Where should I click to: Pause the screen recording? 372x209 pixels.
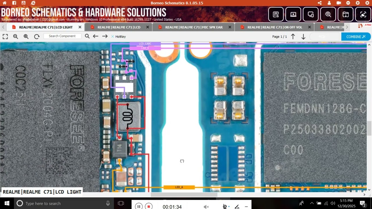click(x=139, y=207)
